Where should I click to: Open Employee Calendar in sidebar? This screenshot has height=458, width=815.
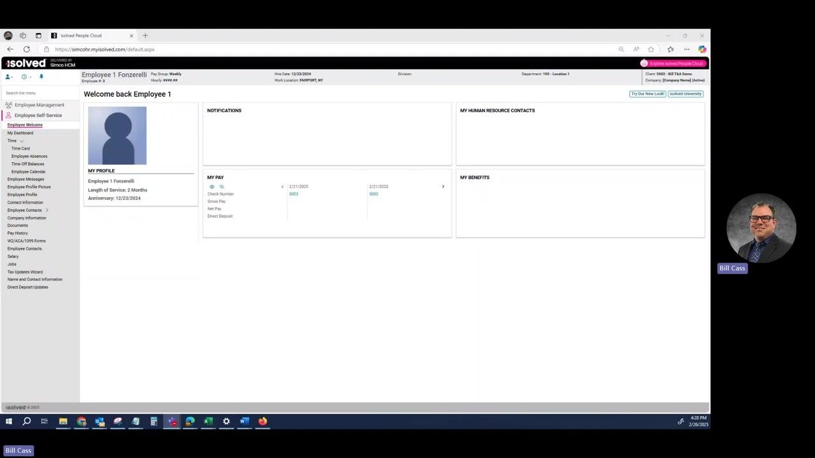pyautogui.click(x=29, y=172)
